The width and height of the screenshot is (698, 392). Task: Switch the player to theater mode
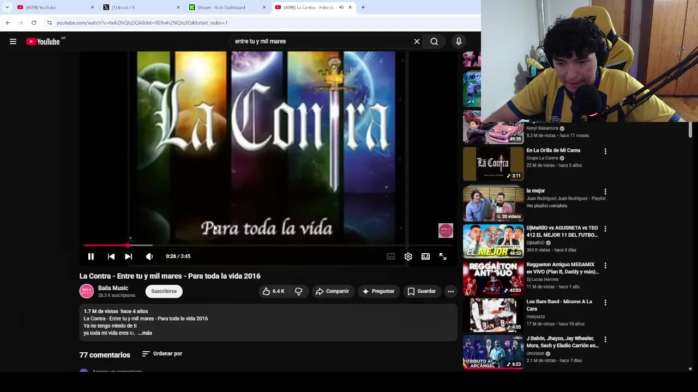point(425,256)
